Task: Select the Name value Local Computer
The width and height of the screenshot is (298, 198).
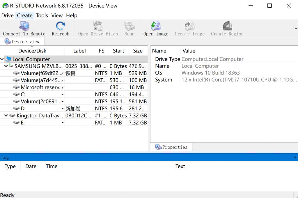Action: click(200, 66)
